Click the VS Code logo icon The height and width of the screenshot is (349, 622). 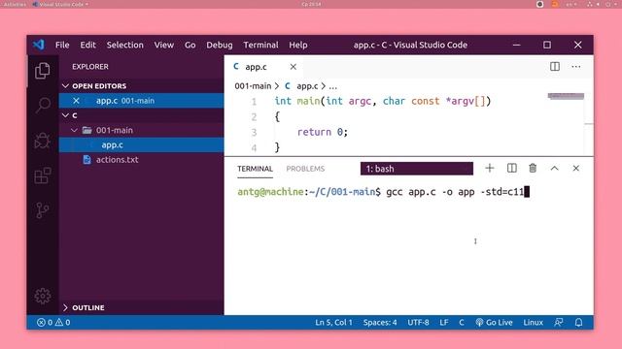tap(39, 45)
